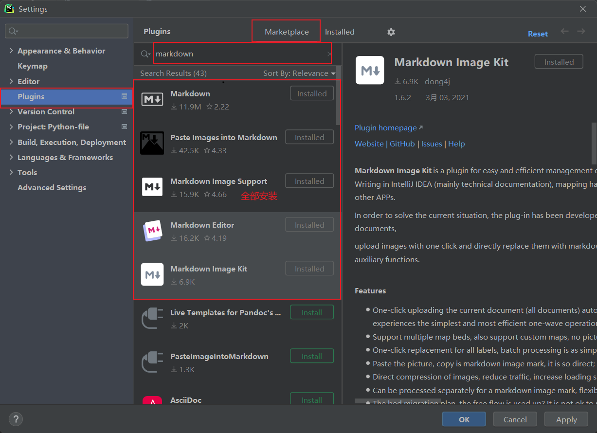597x433 pixels.
Task: Open the Sort By Relevance dropdown
Action: [x=299, y=73]
